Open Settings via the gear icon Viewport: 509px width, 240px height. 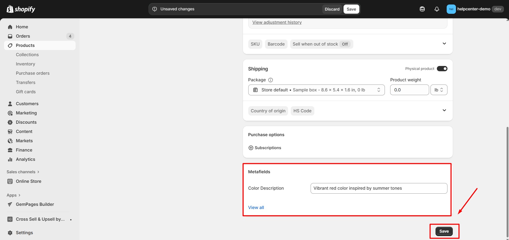pos(10,233)
